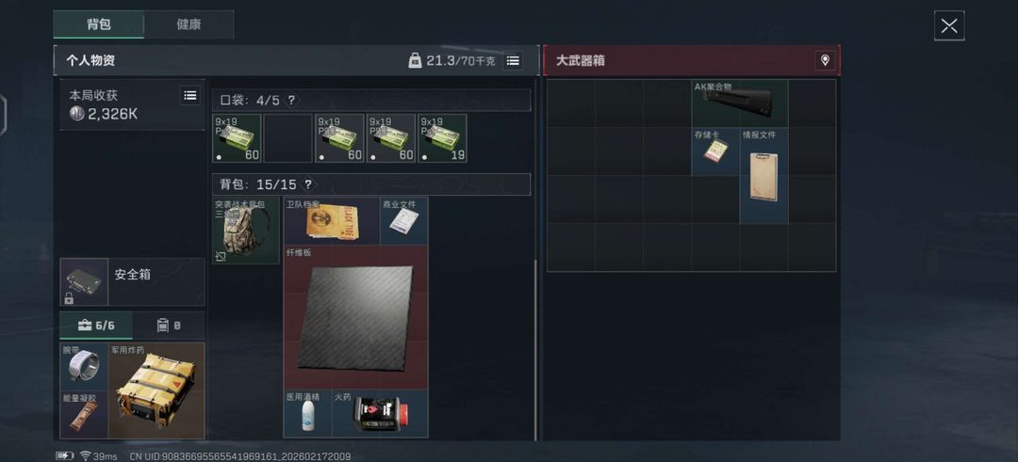Click the 口袋 question mark help

coord(291,100)
